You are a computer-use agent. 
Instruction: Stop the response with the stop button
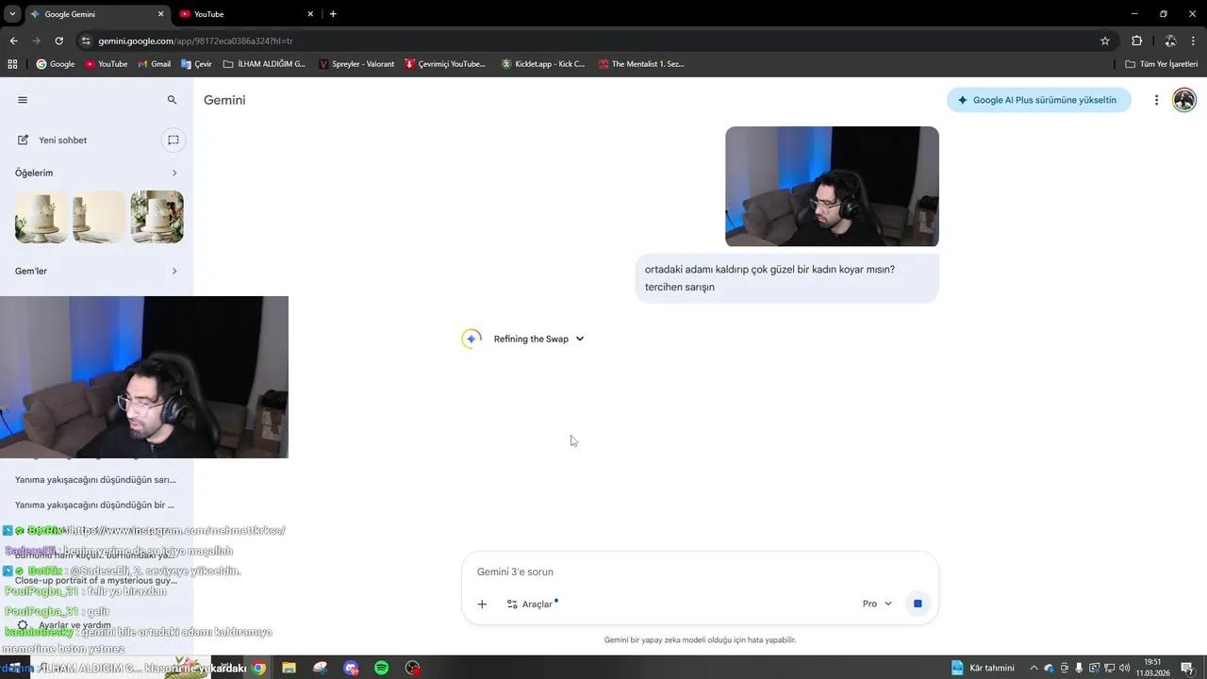pos(918,604)
